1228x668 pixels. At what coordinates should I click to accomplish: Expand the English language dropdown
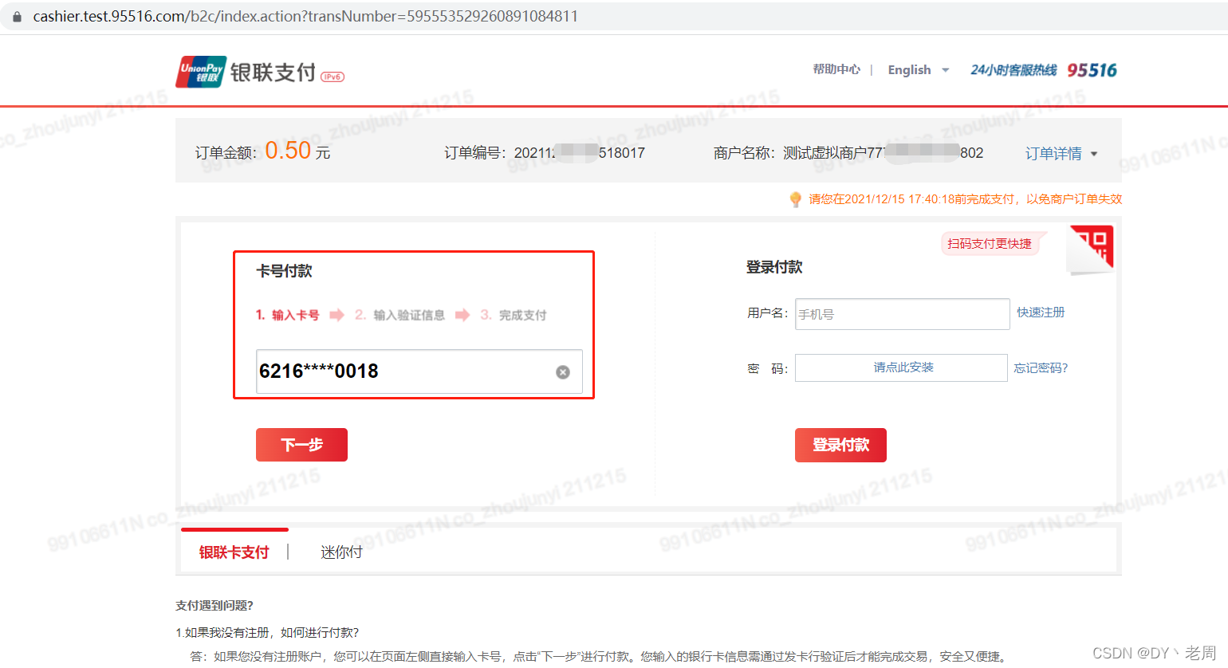point(919,70)
